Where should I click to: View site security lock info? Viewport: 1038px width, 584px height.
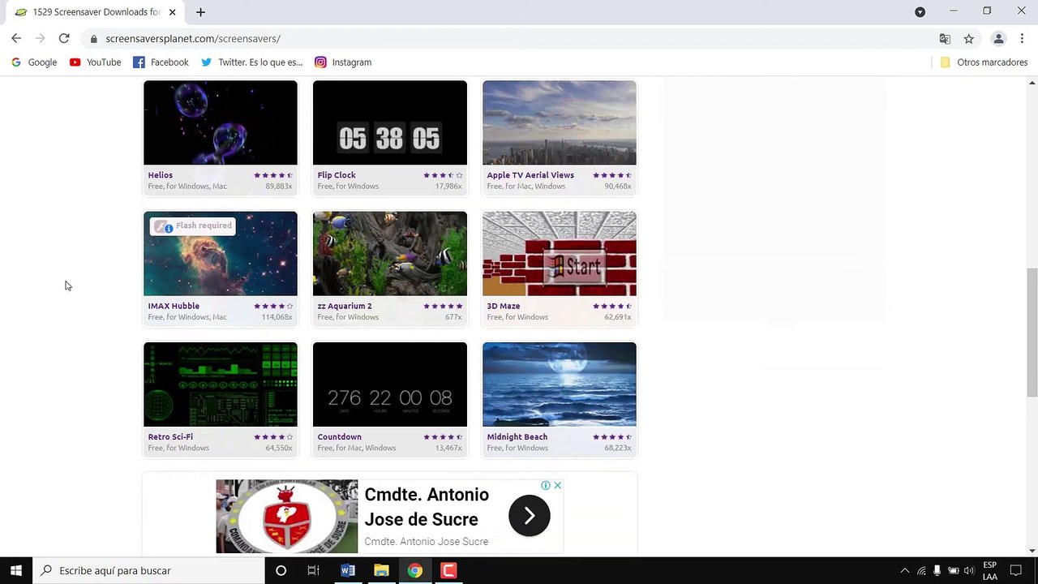tap(94, 38)
